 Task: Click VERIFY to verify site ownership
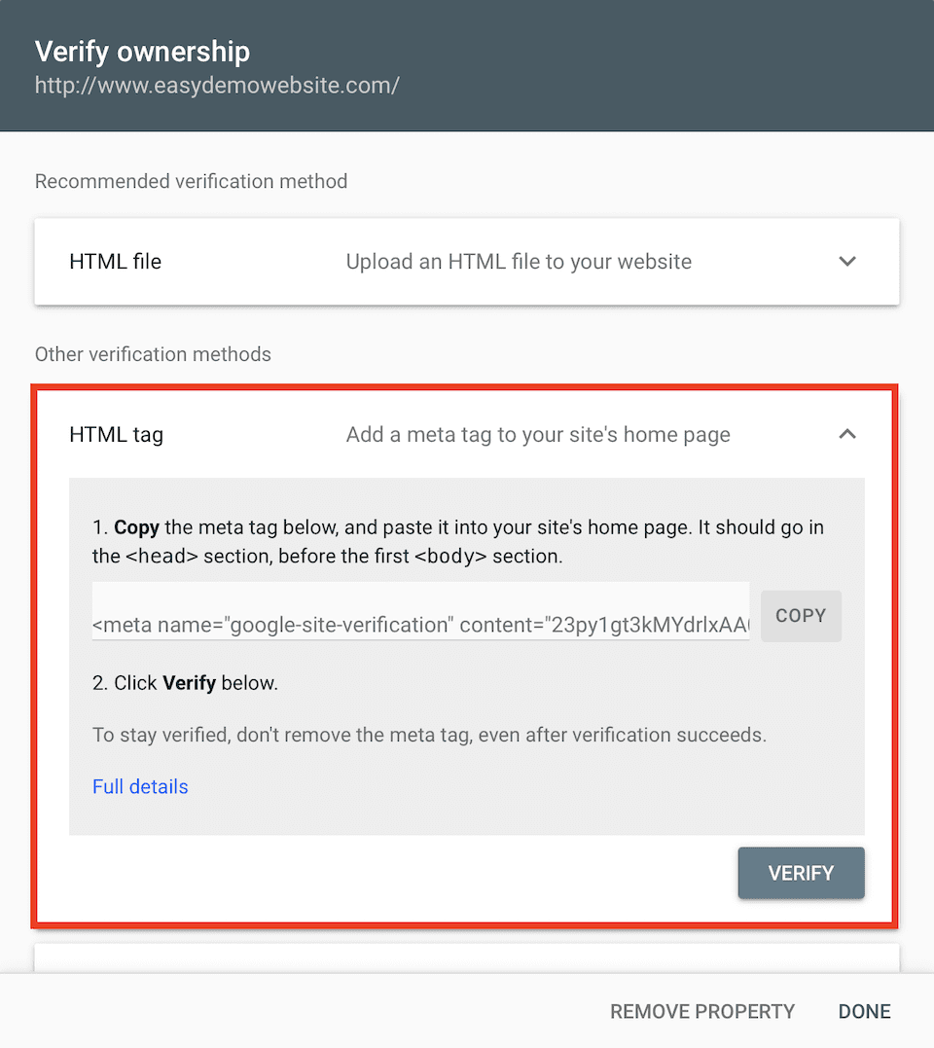coord(801,873)
